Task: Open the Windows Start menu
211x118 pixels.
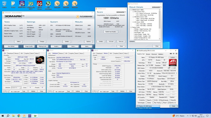Action: click(3, 116)
